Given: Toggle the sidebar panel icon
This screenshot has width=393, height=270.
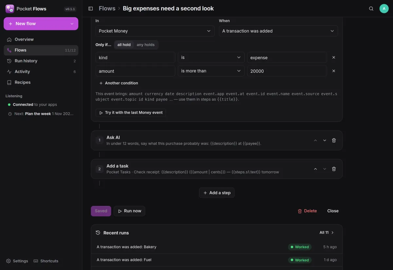Looking at the screenshot, I should (x=91, y=9).
